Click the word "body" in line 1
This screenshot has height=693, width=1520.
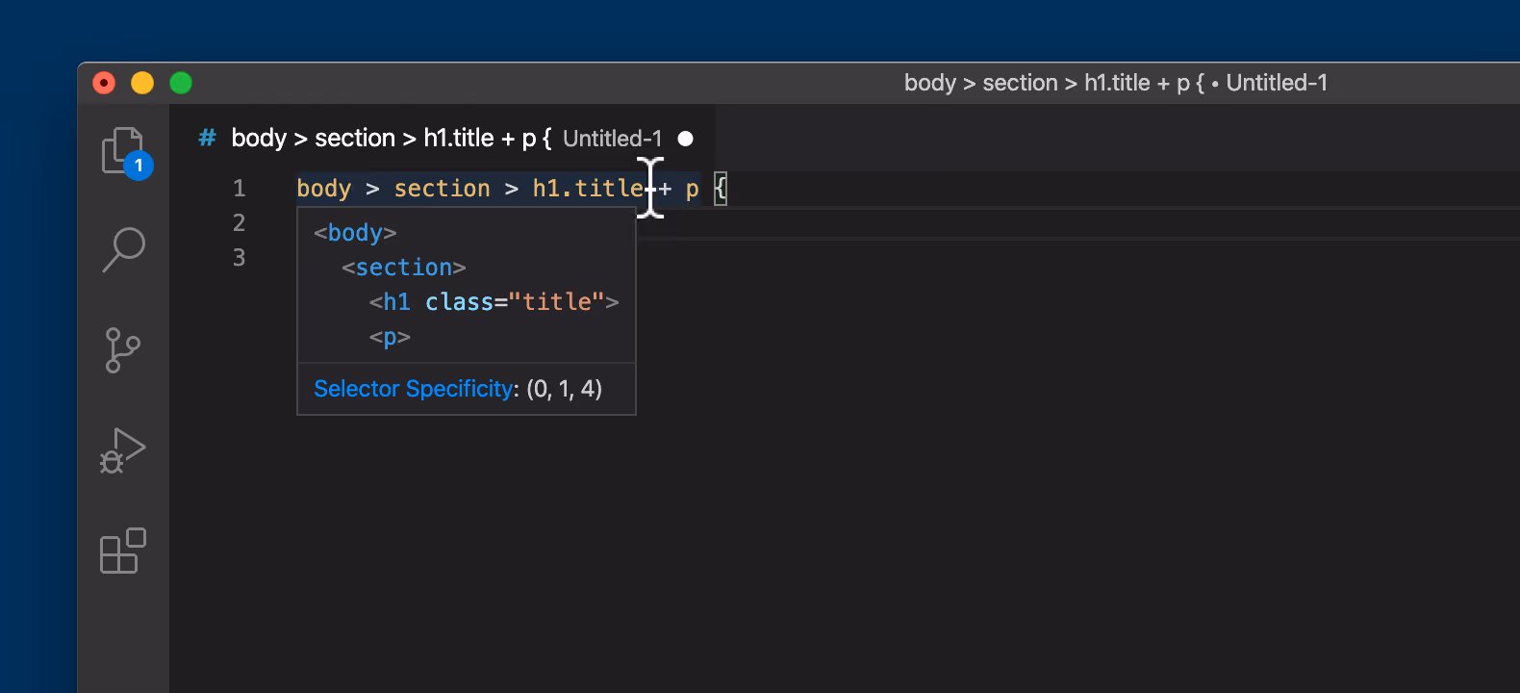point(324,189)
